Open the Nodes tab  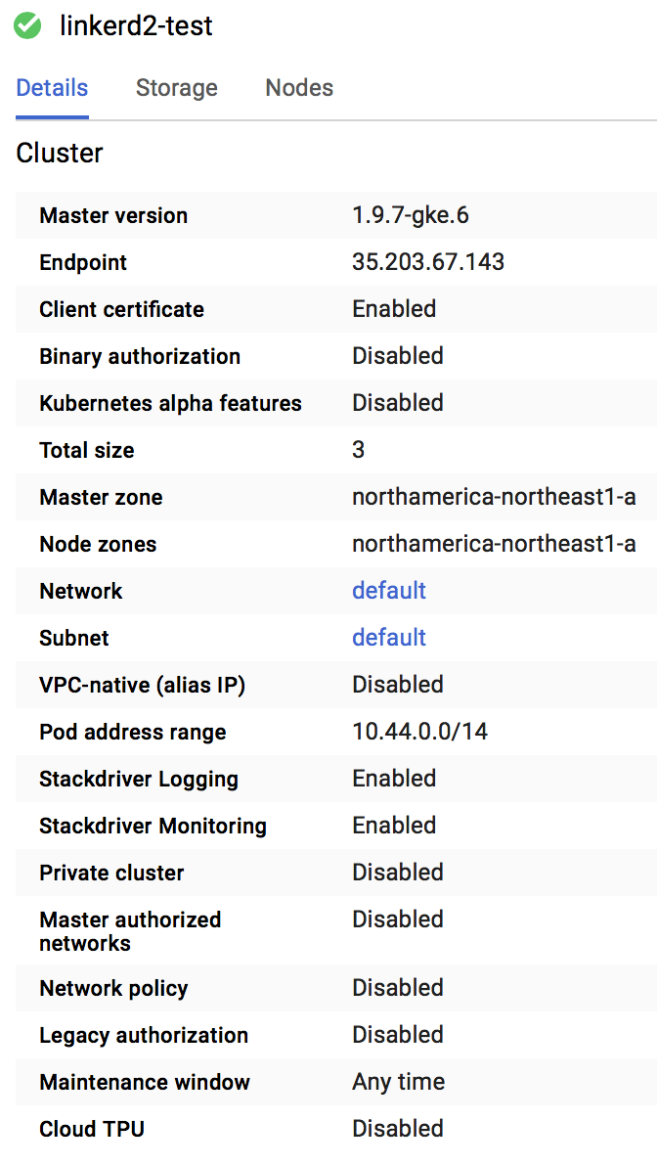299,88
